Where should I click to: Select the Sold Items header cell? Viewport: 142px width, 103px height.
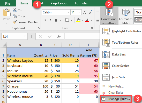pyautogui.click(x=70, y=53)
